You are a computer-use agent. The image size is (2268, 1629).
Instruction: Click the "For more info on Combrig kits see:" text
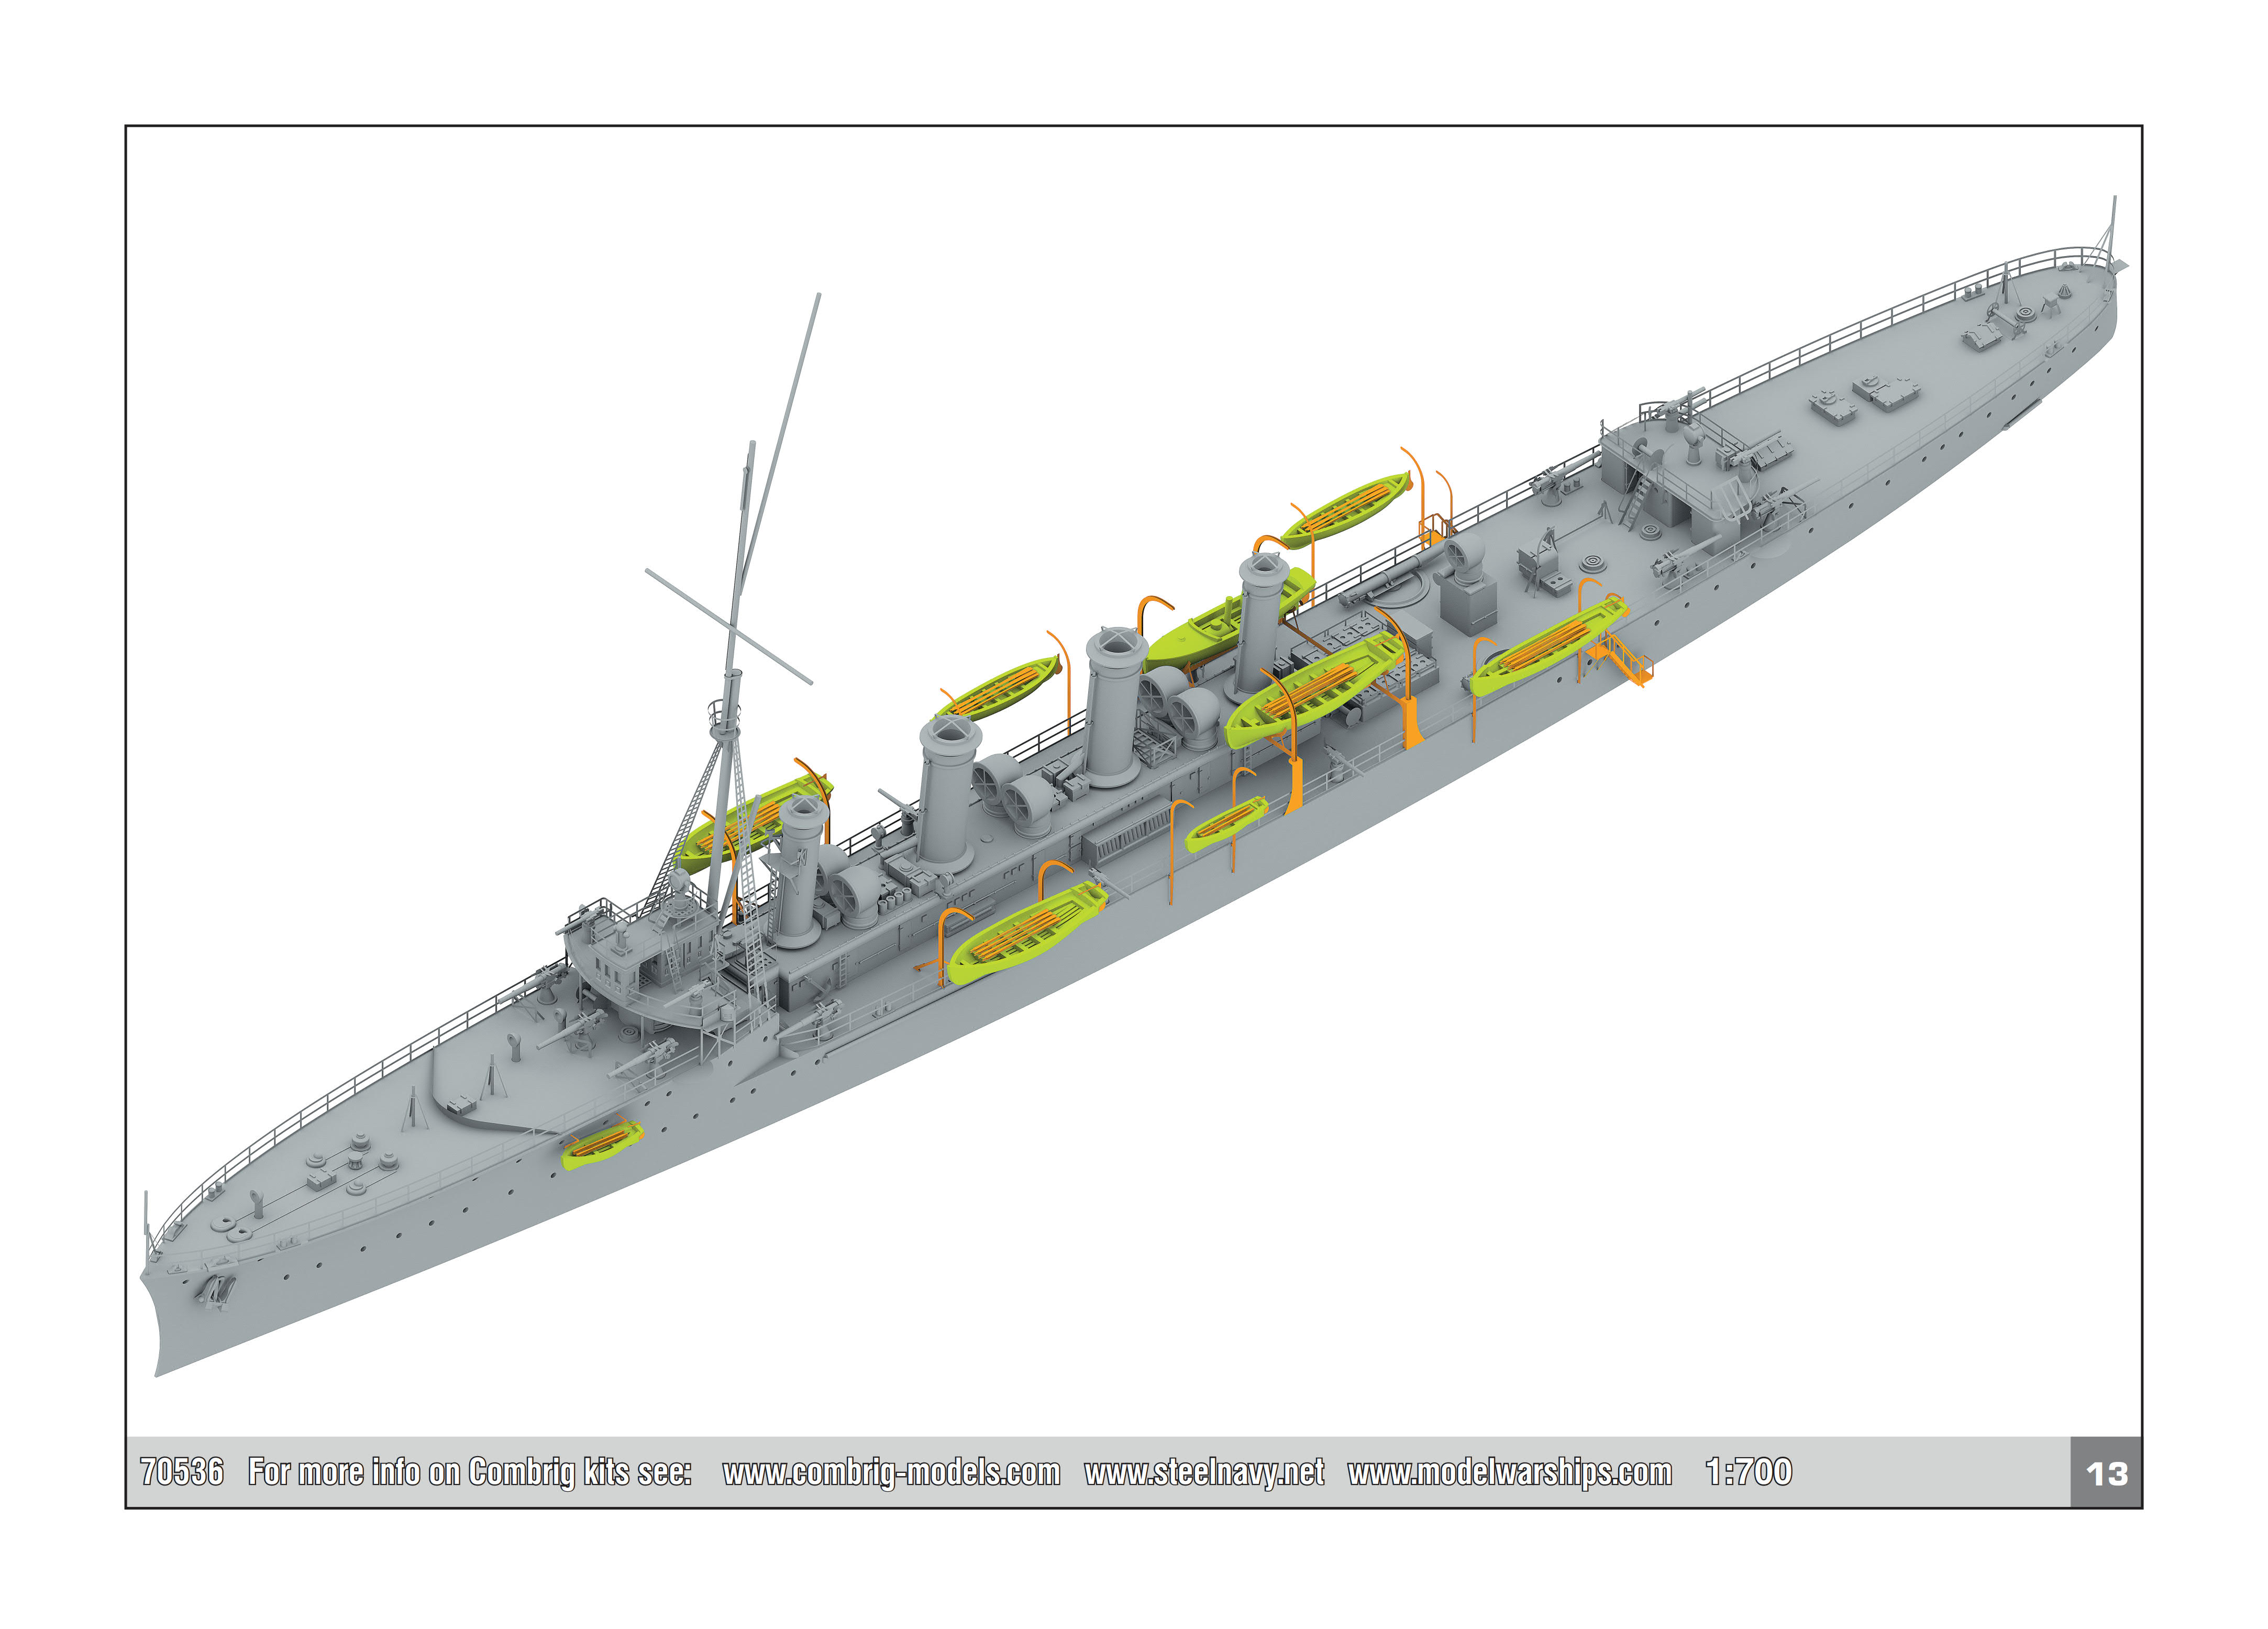[469, 1472]
